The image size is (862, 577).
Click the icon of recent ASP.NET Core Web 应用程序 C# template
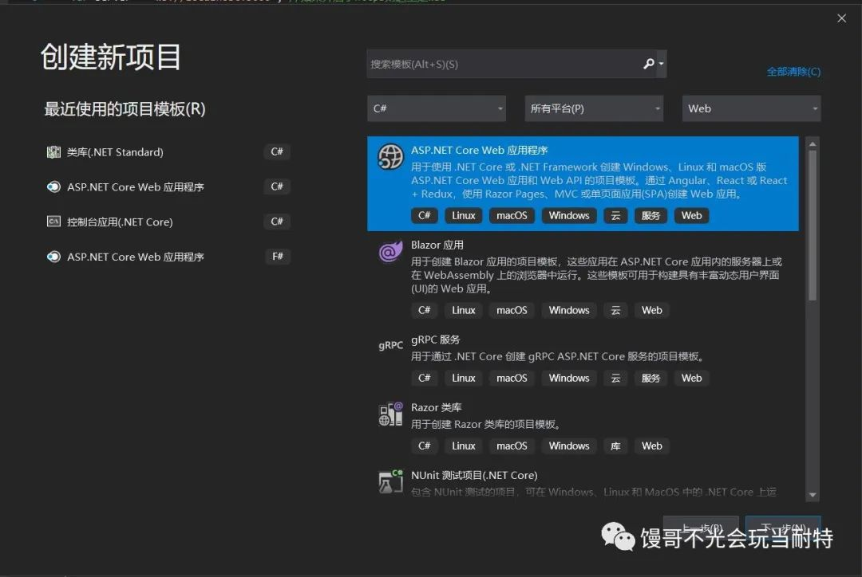(x=53, y=186)
